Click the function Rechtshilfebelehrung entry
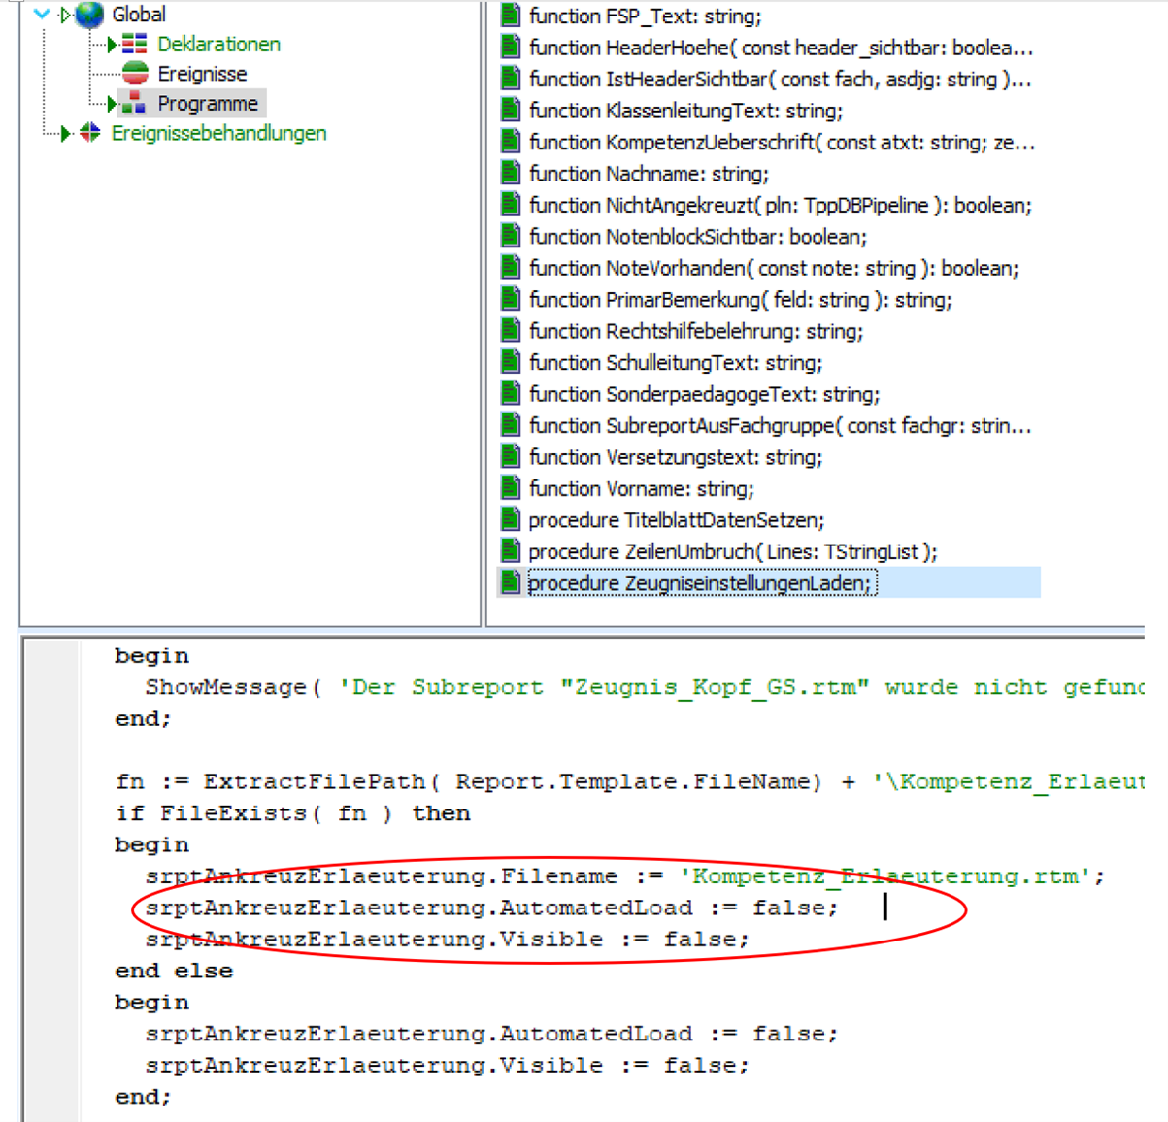 (x=695, y=331)
